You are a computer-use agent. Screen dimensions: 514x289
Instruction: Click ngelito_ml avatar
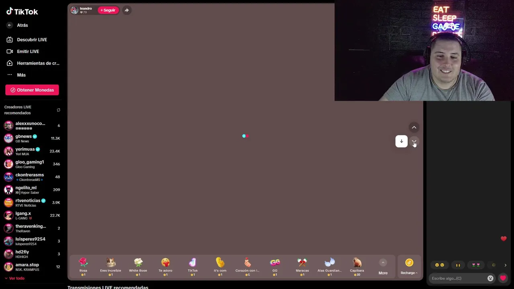pos(8,190)
